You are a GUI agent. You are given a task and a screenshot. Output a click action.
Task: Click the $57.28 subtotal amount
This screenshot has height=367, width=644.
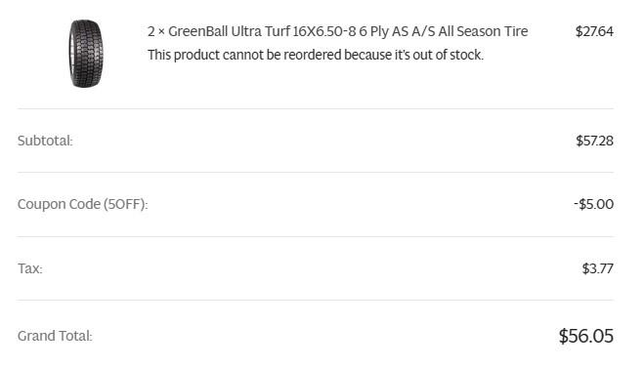594,141
